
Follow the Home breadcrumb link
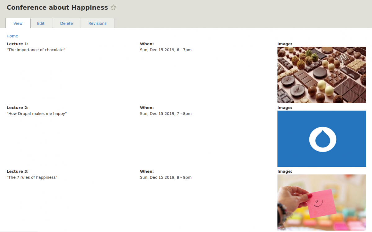12,36
